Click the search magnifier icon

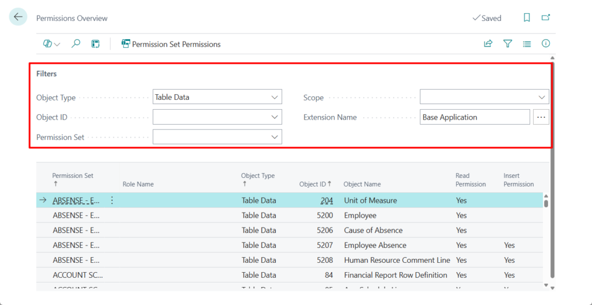(76, 44)
